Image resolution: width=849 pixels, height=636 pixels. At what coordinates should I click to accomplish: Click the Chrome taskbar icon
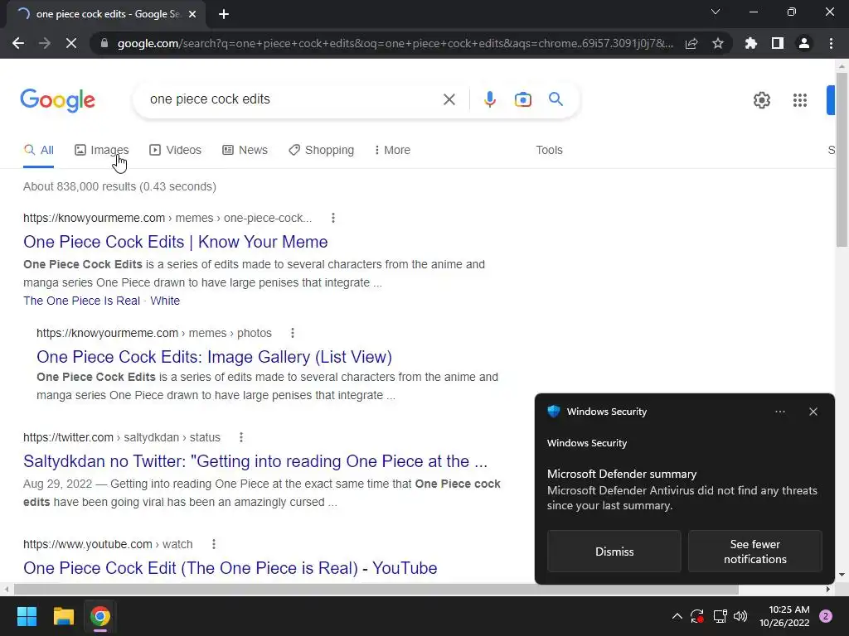point(100,616)
